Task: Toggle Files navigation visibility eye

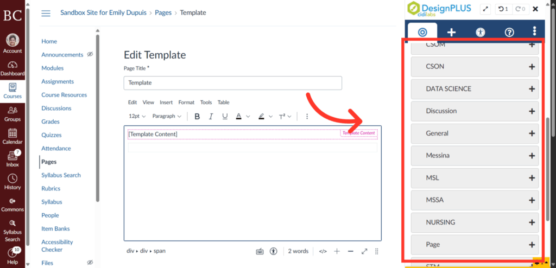Action: (x=90, y=263)
